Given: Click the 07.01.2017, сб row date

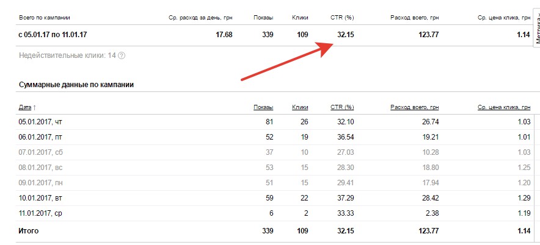Looking at the screenshot, I should coord(40,152).
